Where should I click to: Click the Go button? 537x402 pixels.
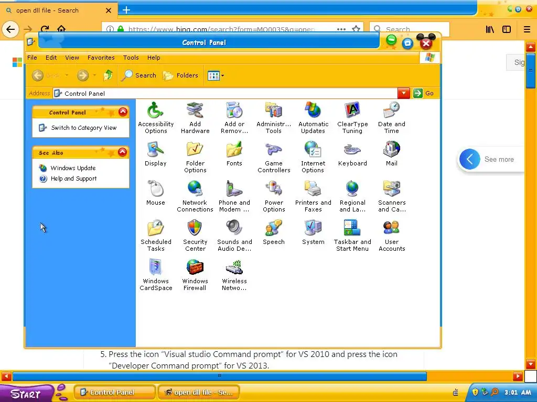pyautogui.click(x=424, y=93)
